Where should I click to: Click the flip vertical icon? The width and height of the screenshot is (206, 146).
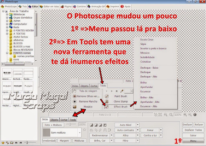109,130
